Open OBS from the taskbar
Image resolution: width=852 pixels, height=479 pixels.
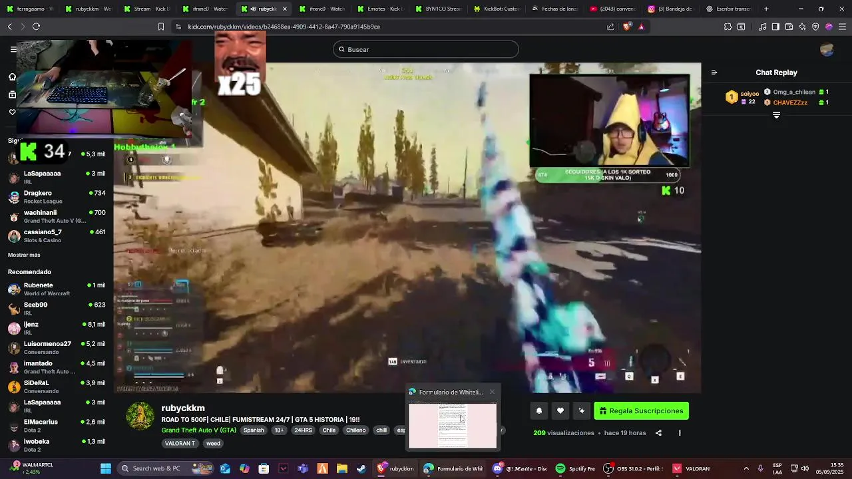(x=633, y=468)
